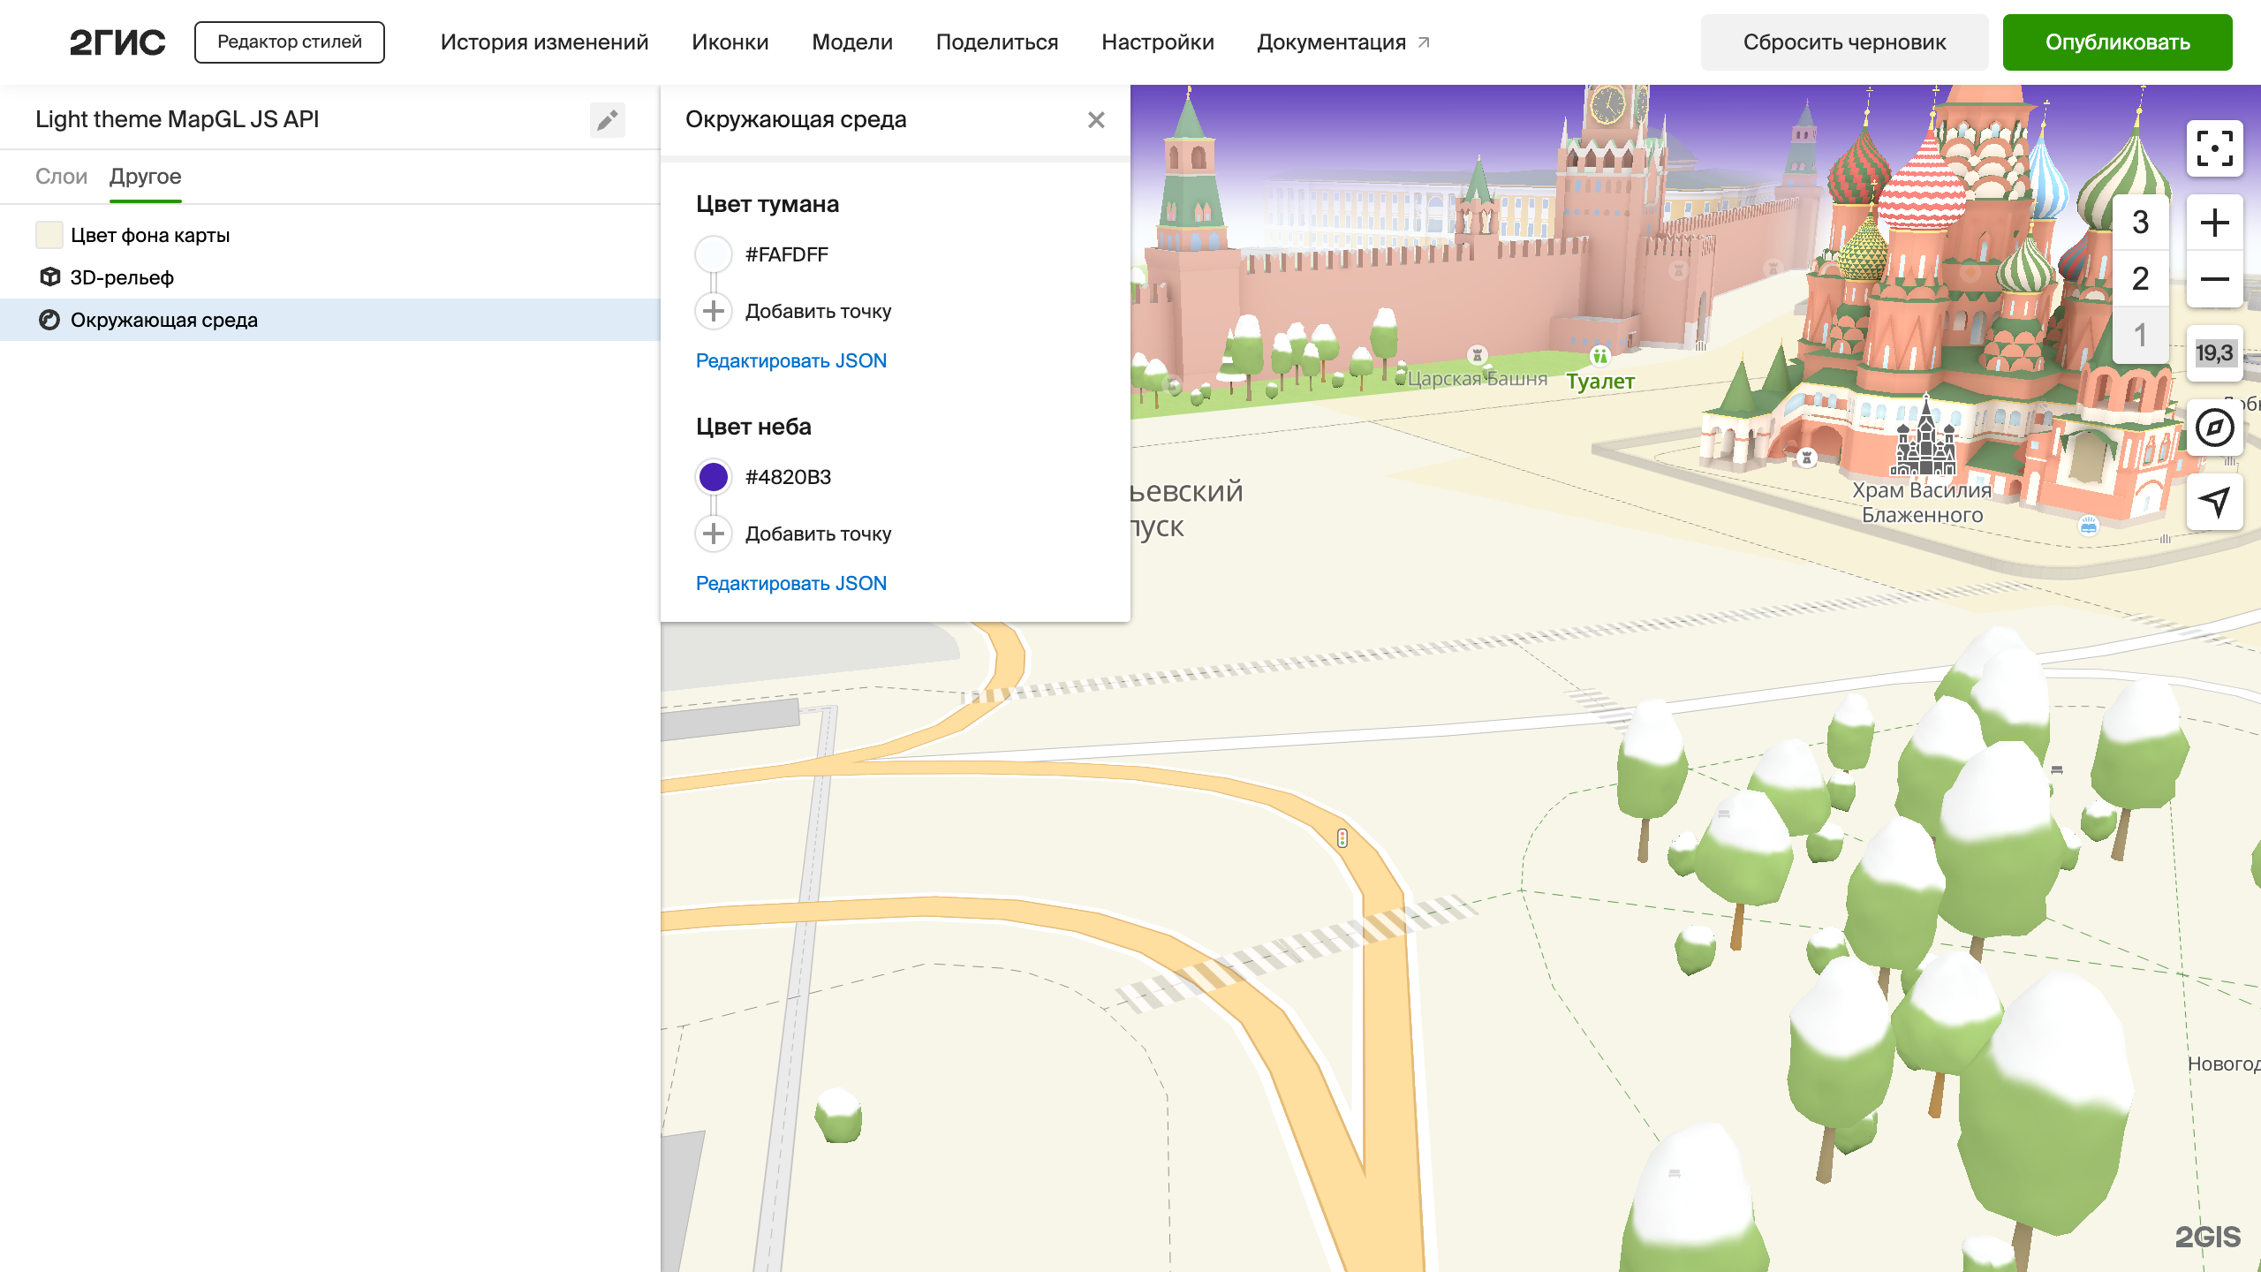Close the Окружающая среда panel

click(x=1096, y=120)
